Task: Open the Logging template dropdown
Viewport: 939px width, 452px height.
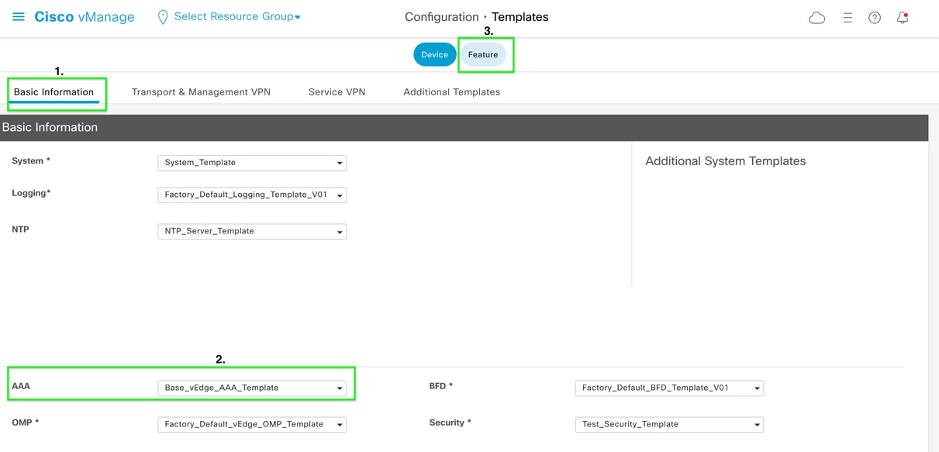Action: pos(252,195)
